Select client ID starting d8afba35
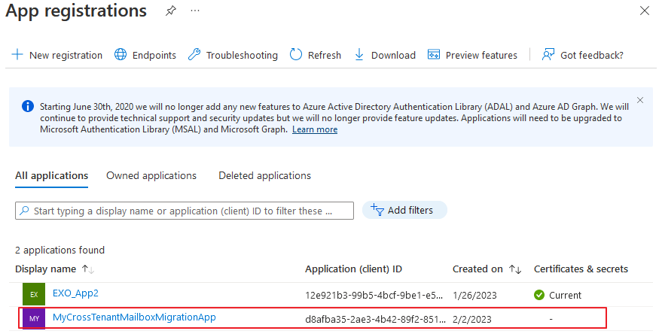The width and height of the screenshot is (659, 334). [375, 319]
